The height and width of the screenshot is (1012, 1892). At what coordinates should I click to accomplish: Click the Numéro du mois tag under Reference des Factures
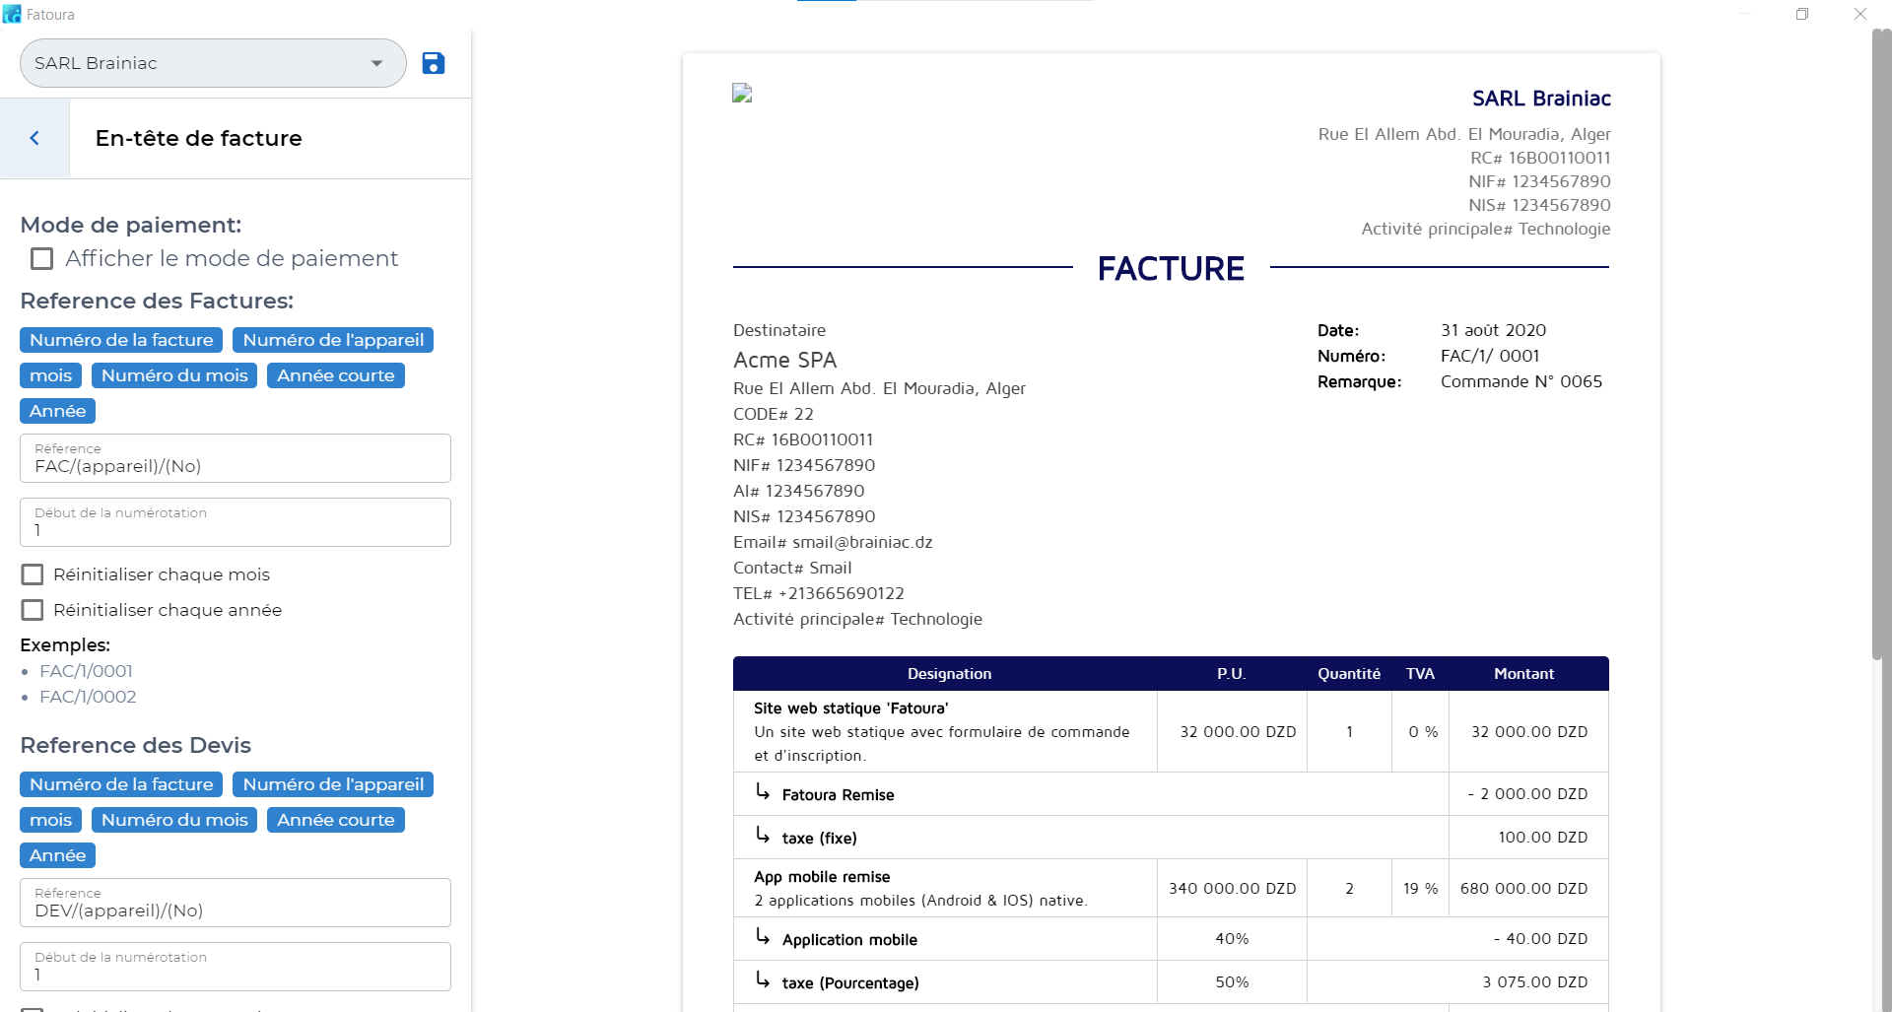point(173,375)
